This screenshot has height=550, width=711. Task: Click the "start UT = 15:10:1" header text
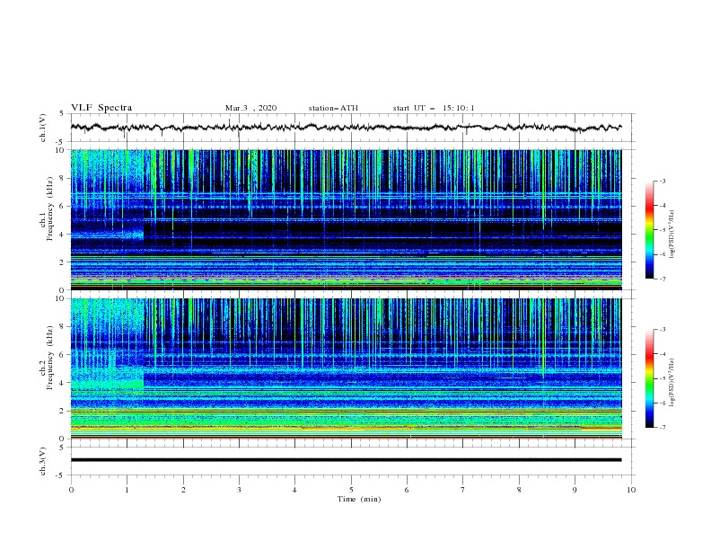coord(434,108)
